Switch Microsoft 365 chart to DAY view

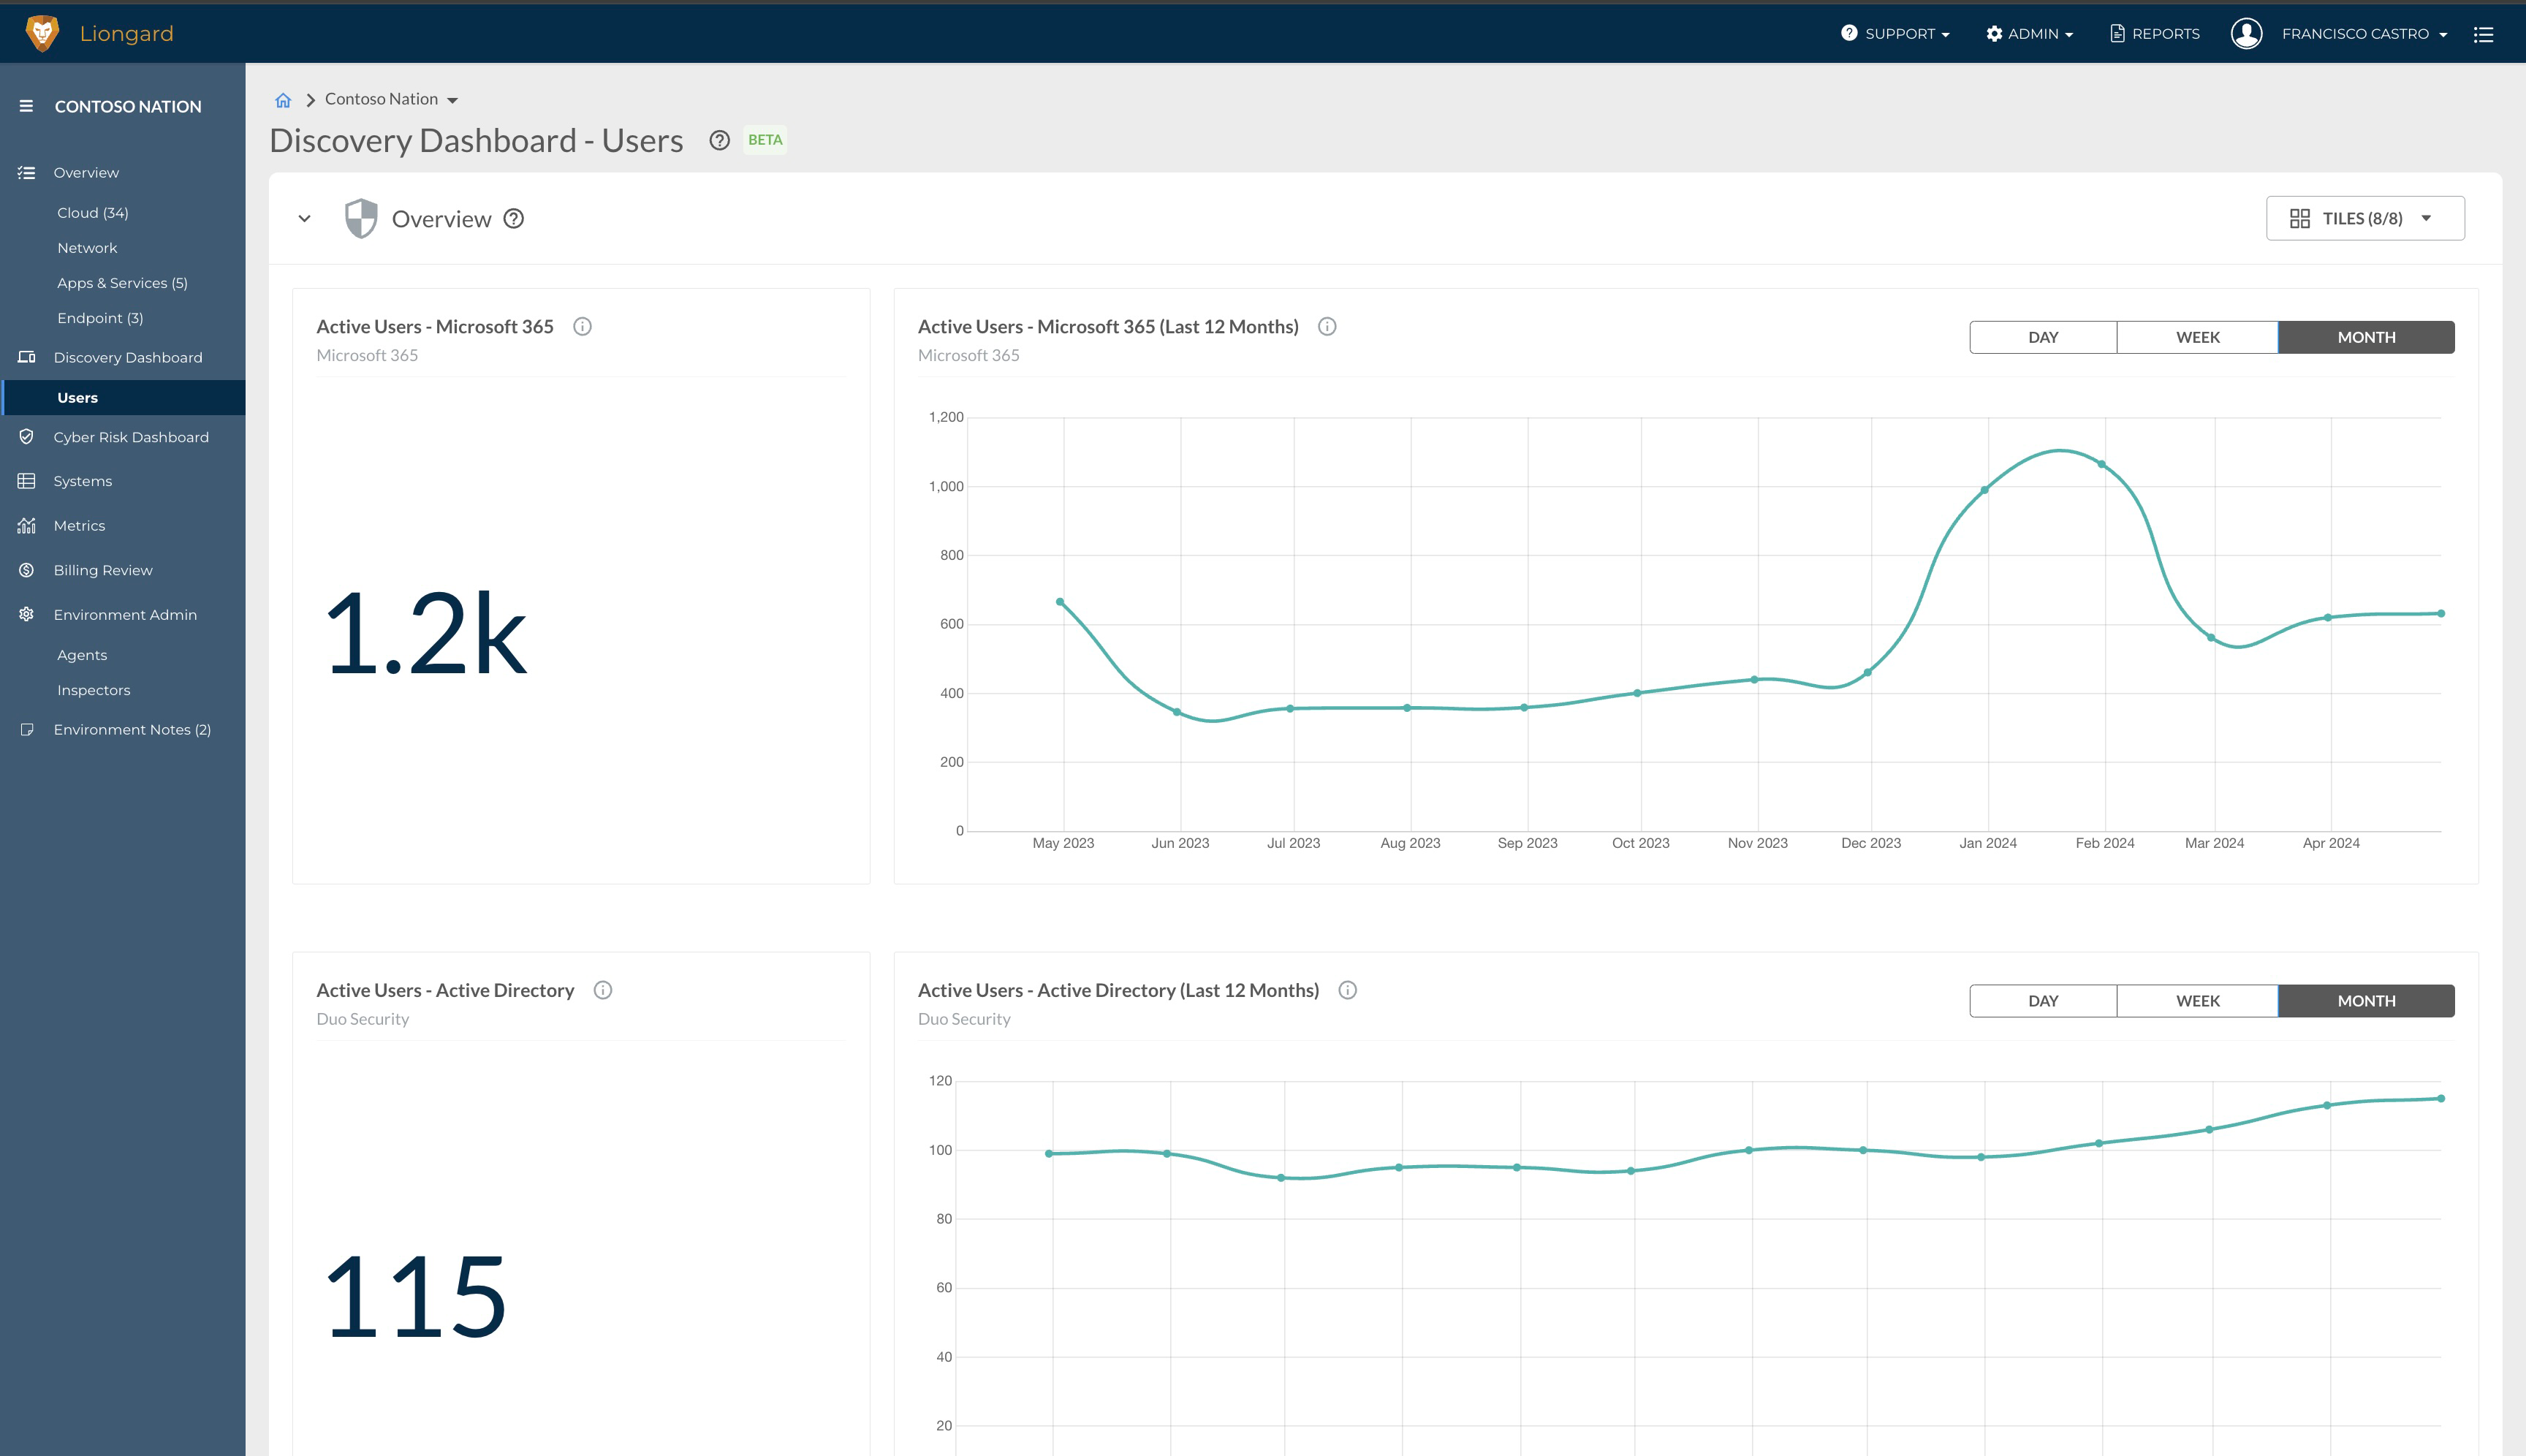(2042, 337)
